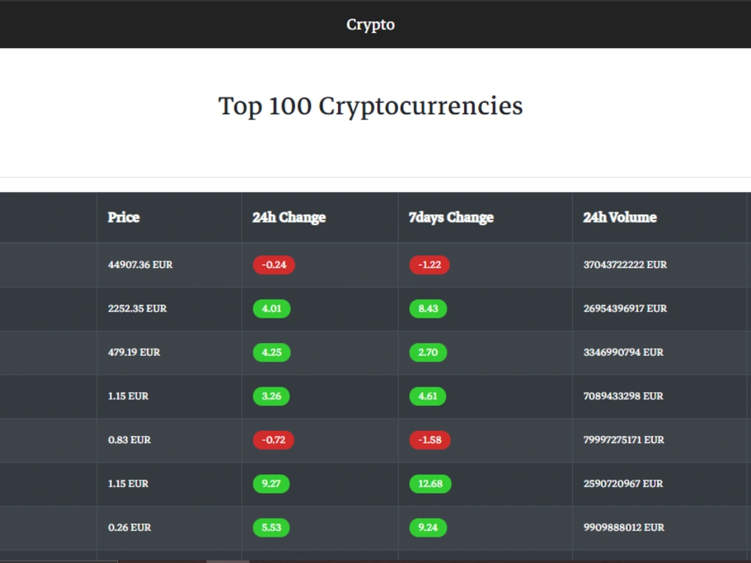Image resolution: width=751 pixels, height=563 pixels.
Task: Click the red -1.22 weekly change badge
Action: pos(430,265)
